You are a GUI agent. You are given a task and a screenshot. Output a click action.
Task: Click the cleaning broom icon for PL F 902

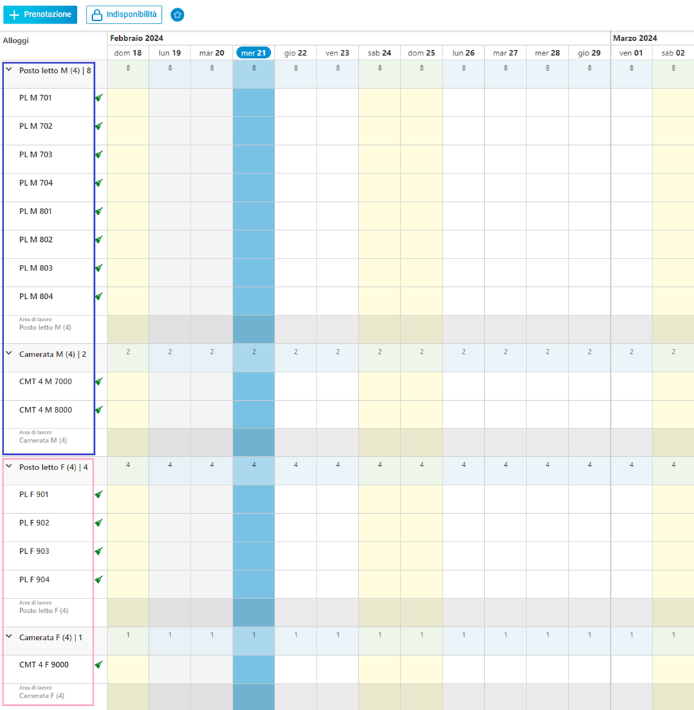click(99, 523)
